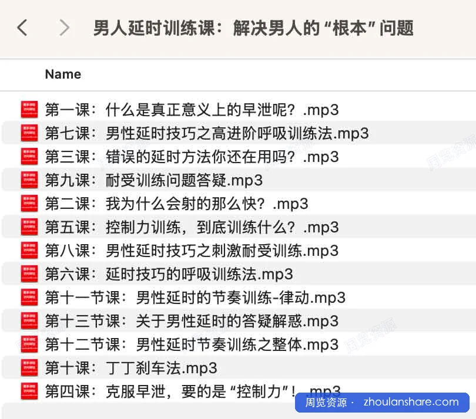Click the file icon for 第十课
Image resolution: width=476 pixels, height=419 pixels.
point(29,368)
